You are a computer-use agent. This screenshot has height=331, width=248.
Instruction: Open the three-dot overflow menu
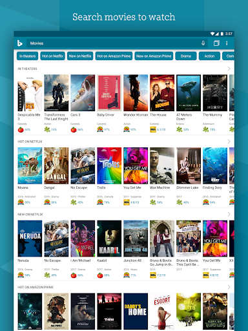point(227,43)
